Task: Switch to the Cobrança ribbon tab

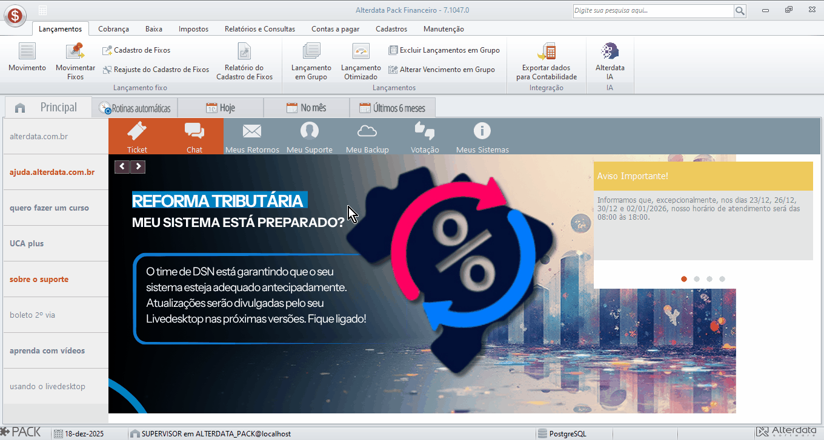Action: click(x=113, y=29)
